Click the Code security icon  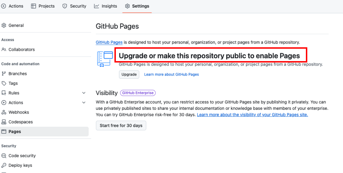click(x=4, y=156)
